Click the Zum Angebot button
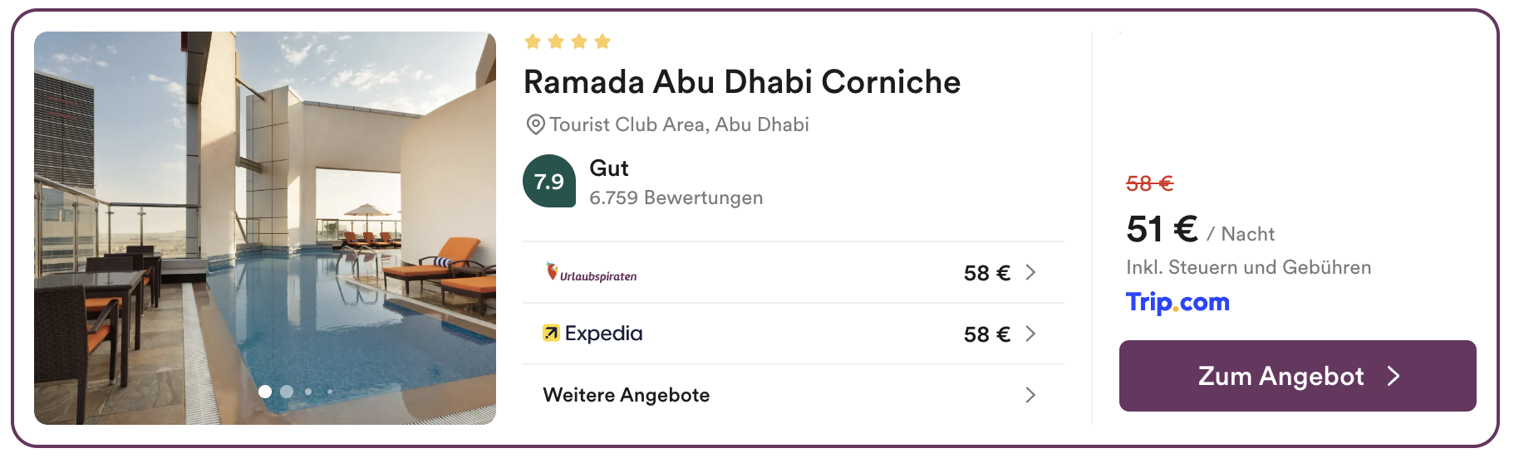1519x458 pixels. (x=1298, y=376)
